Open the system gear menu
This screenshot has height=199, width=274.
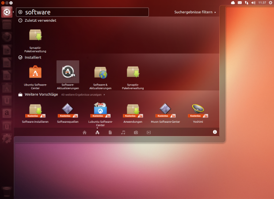tap(270, 3)
